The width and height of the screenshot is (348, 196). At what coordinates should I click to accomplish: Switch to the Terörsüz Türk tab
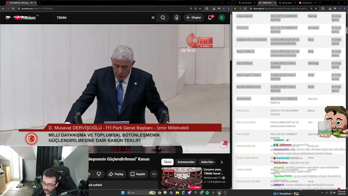307,3
